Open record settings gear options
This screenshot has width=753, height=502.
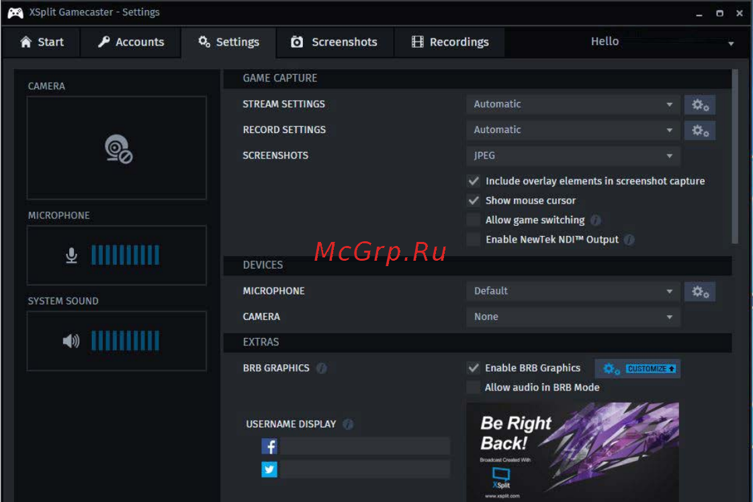pyautogui.click(x=700, y=130)
